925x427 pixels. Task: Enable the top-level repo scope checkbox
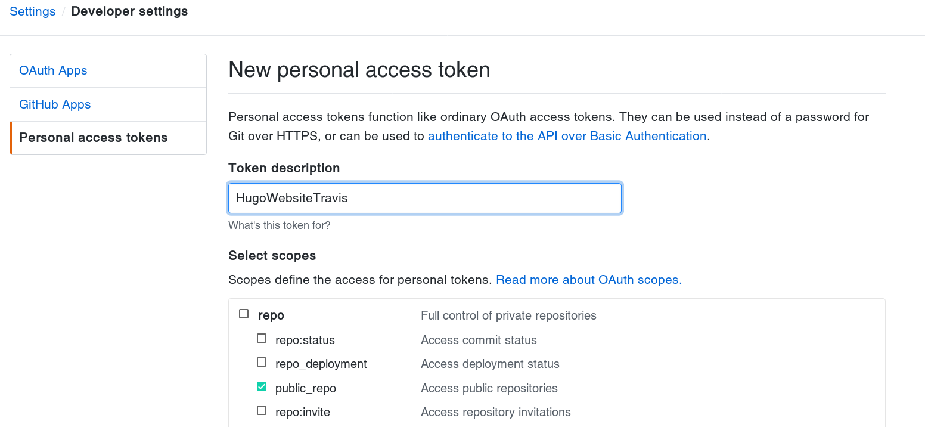click(x=244, y=314)
